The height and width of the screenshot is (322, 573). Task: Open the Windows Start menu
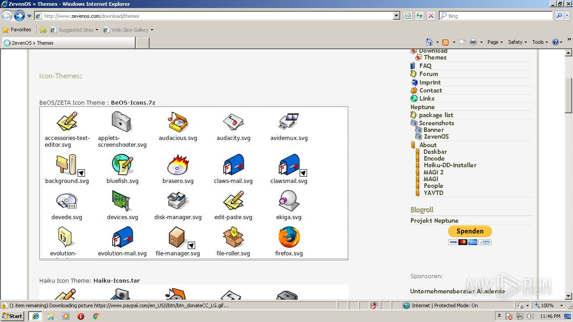(13, 316)
